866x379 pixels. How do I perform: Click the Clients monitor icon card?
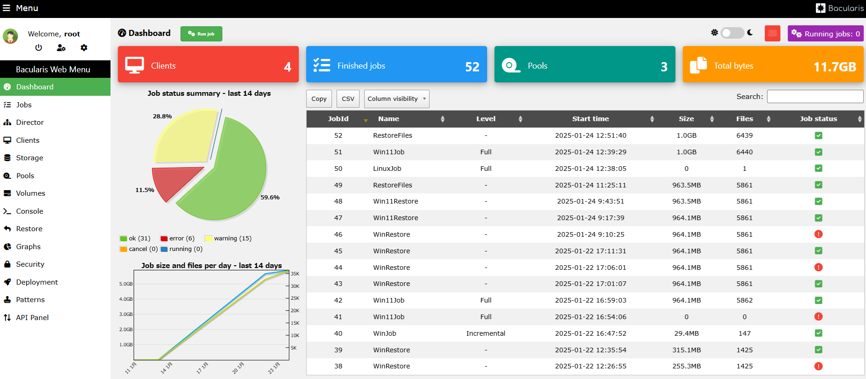click(x=134, y=65)
